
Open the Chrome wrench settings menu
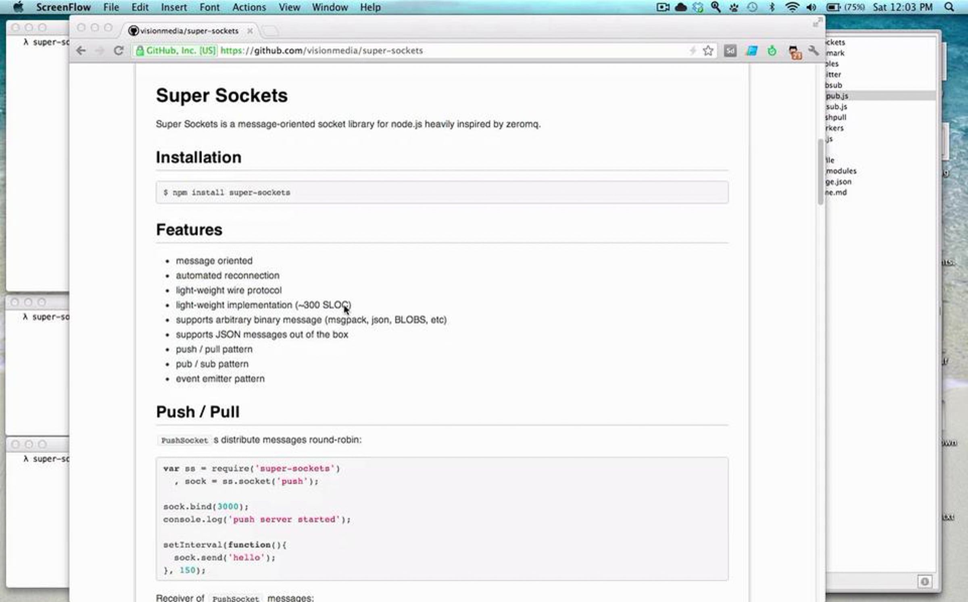[814, 51]
